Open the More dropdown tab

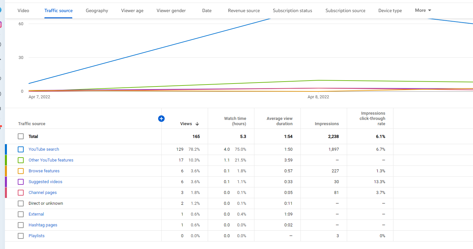coord(423,10)
